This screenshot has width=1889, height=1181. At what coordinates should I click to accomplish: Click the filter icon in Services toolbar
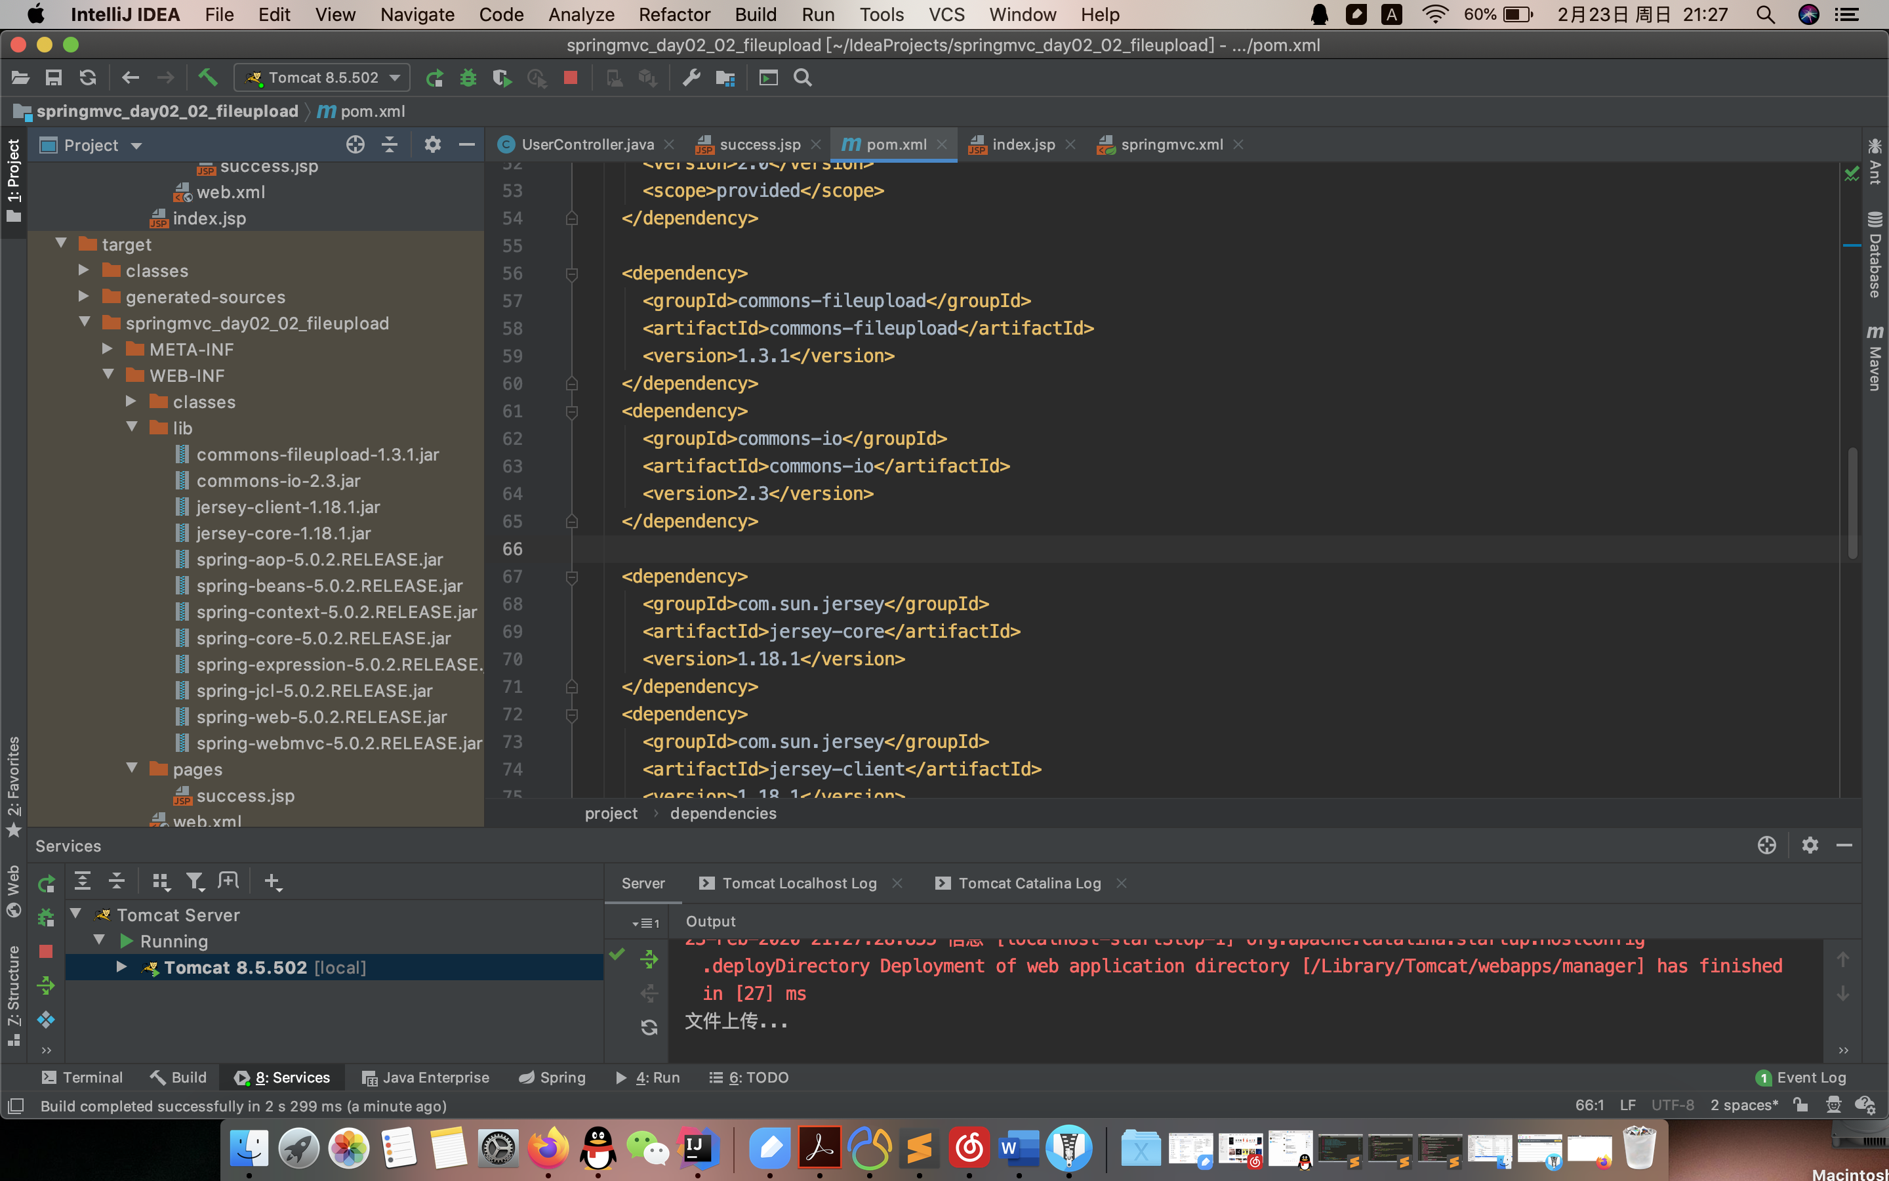pos(194,882)
